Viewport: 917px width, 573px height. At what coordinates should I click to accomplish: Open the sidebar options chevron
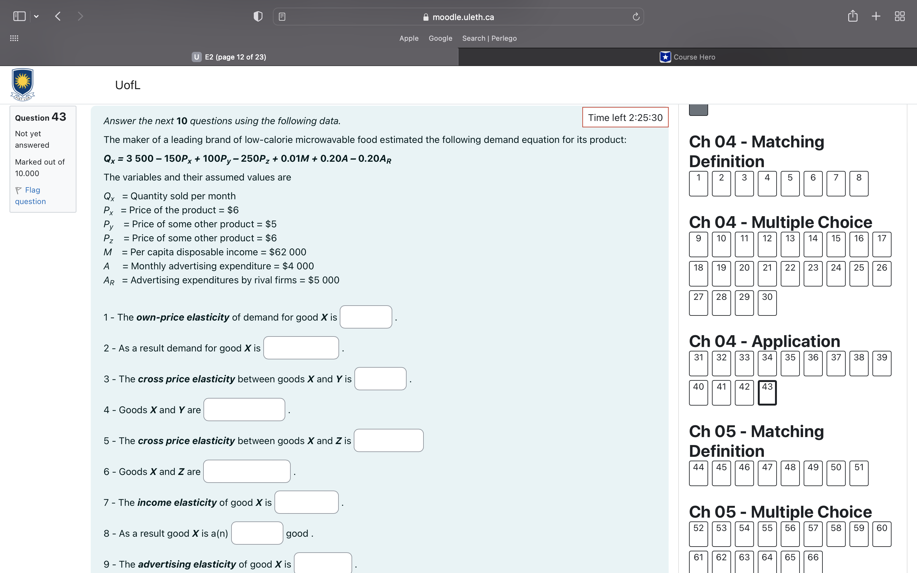[36, 16]
